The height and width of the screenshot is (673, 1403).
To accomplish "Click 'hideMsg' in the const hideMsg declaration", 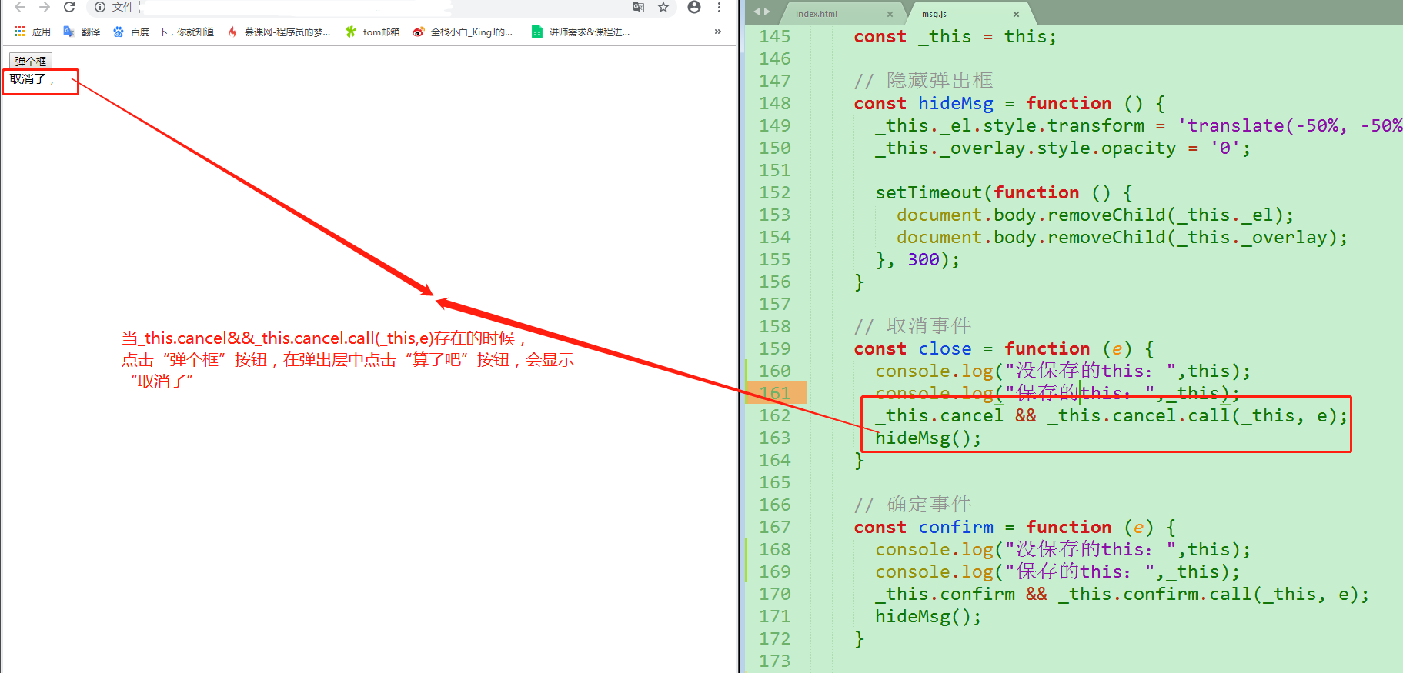I will (955, 103).
